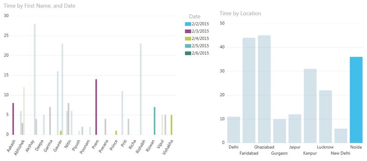This screenshot has height=161, width=367.
Task: Click the Vishakha axis label
Action: point(167,147)
